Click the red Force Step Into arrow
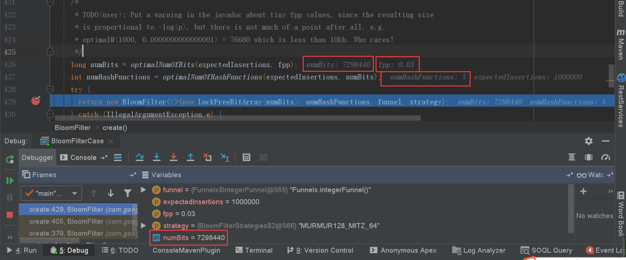Screen dimensions: 626x260 click(x=173, y=158)
